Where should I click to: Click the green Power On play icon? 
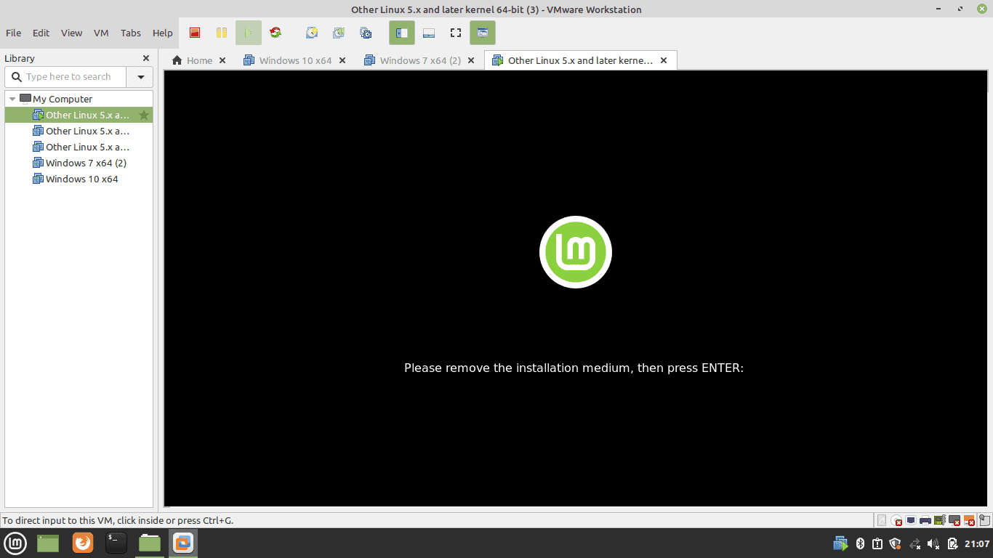pyautogui.click(x=248, y=33)
